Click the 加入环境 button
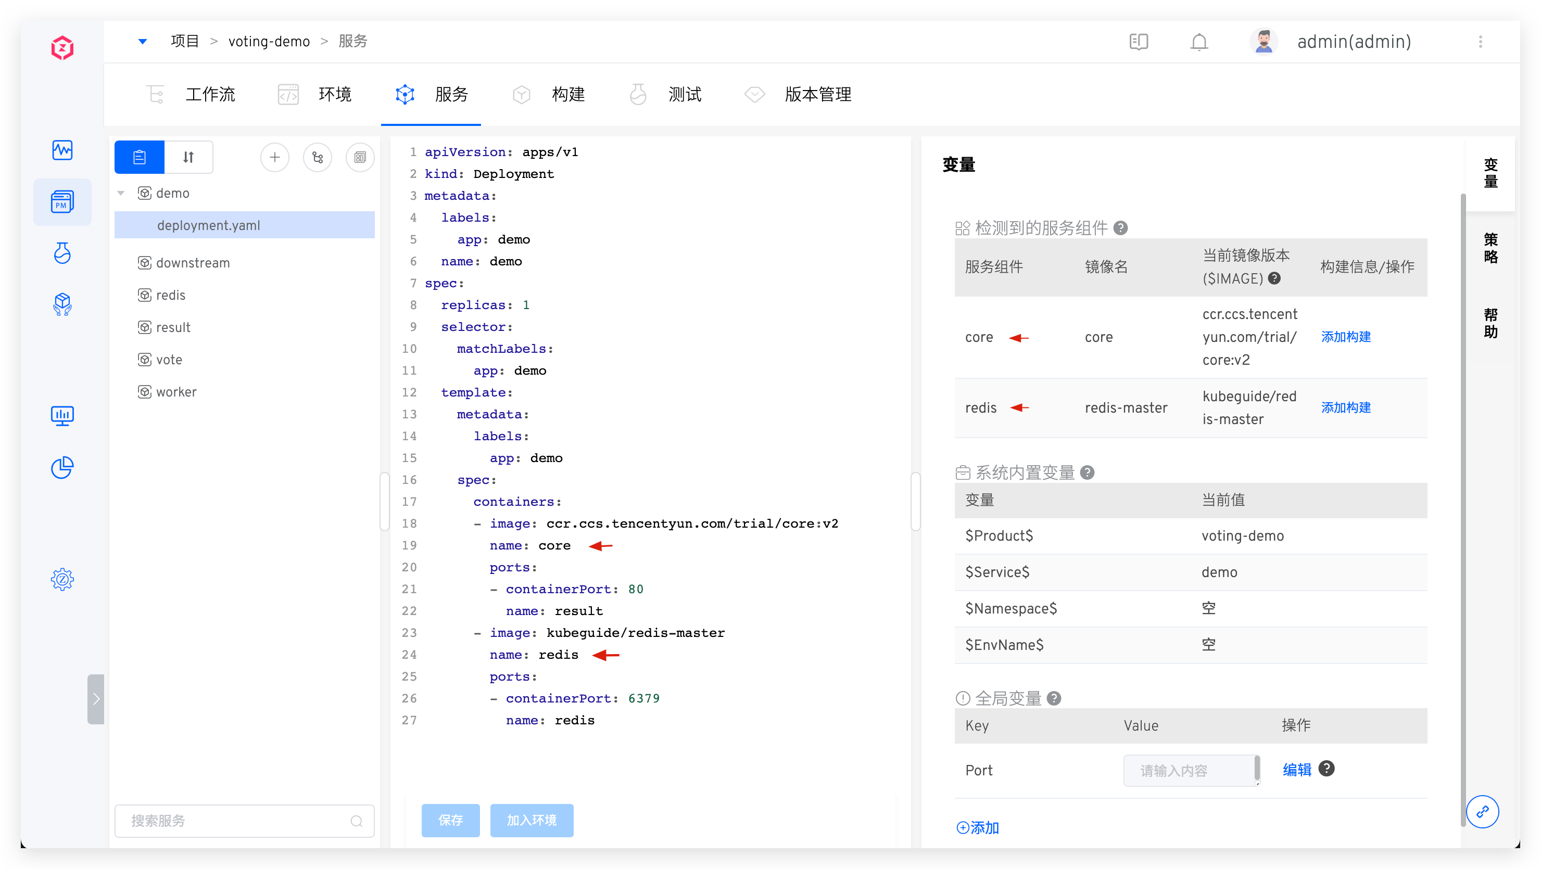1541x869 pixels. [x=531, y=820]
